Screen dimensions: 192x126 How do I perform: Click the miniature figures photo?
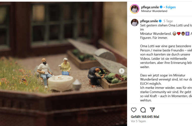point(63,64)
